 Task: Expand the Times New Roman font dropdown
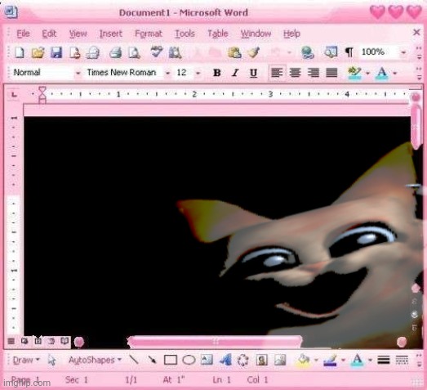(x=167, y=73)
